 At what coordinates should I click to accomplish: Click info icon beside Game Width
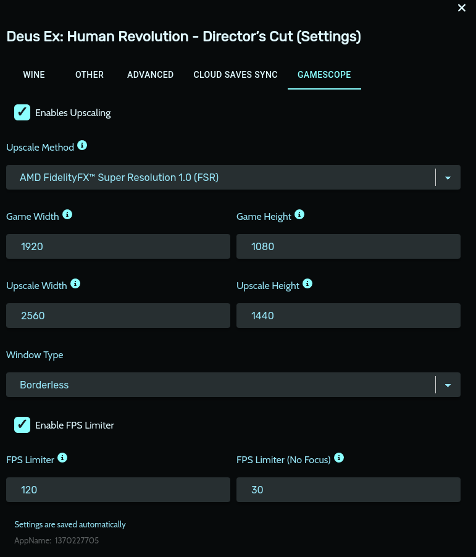pos(67,215)
